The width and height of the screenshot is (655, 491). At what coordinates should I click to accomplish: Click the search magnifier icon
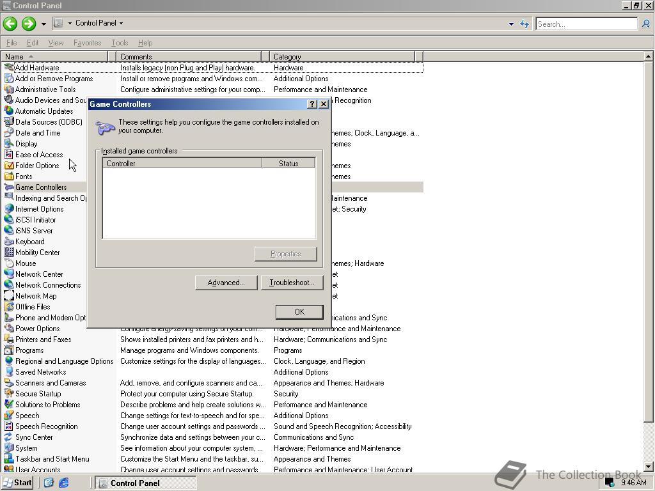tap(646, 24)
